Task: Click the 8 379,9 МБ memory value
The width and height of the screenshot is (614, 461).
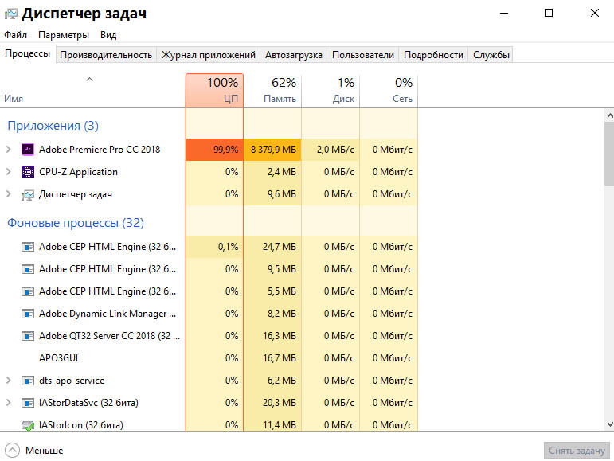Action: tap(273, 150)
